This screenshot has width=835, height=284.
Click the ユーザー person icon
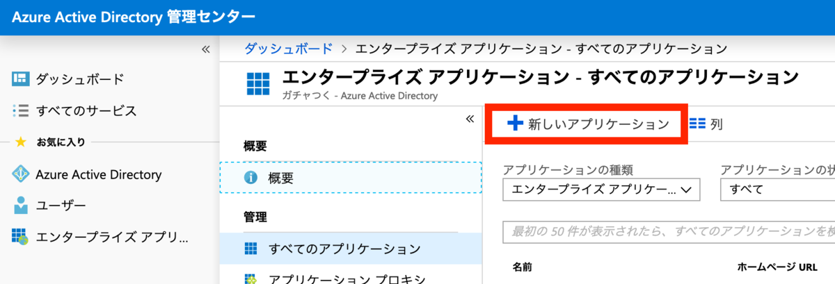click(21, 206)
